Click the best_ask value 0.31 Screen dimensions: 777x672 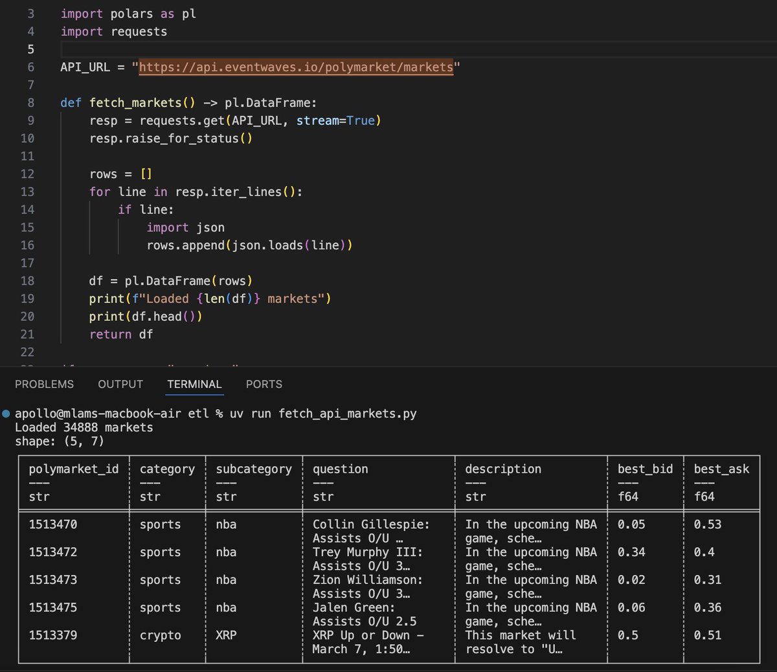pyautogui.click(x=708, y=580)
